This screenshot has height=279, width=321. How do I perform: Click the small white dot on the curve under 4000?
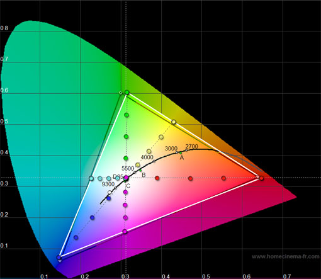coord(154,161)
